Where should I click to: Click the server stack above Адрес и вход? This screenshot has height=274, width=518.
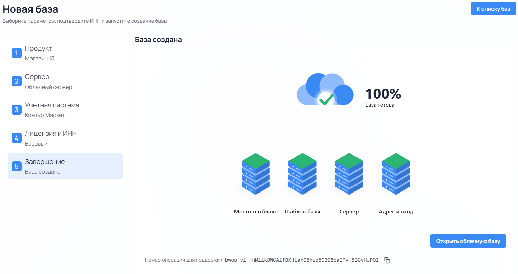pos(396,174)
